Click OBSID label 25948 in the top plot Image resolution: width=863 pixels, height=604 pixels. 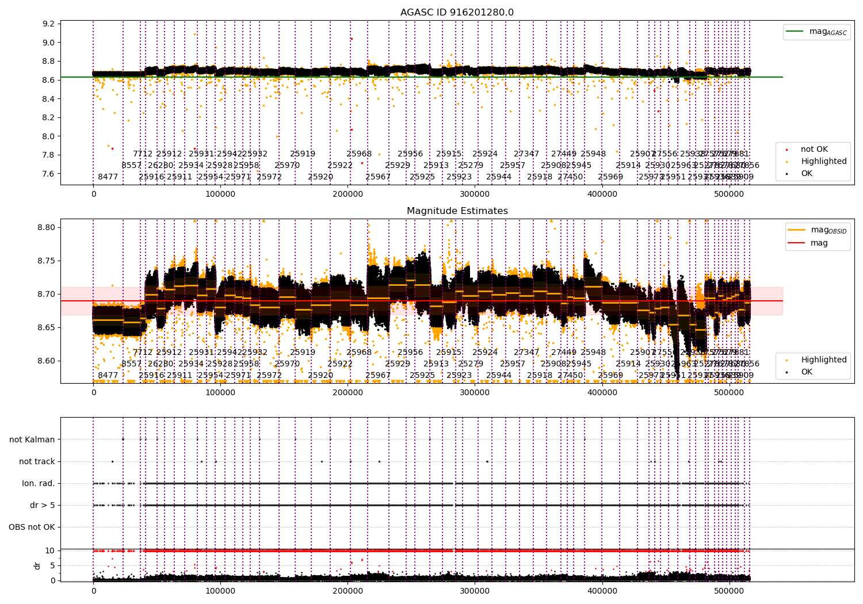[593, 154]
